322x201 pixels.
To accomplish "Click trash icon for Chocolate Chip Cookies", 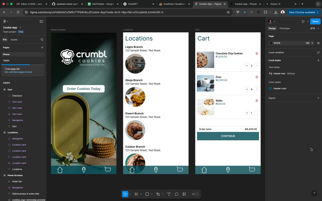I will 257,53.
